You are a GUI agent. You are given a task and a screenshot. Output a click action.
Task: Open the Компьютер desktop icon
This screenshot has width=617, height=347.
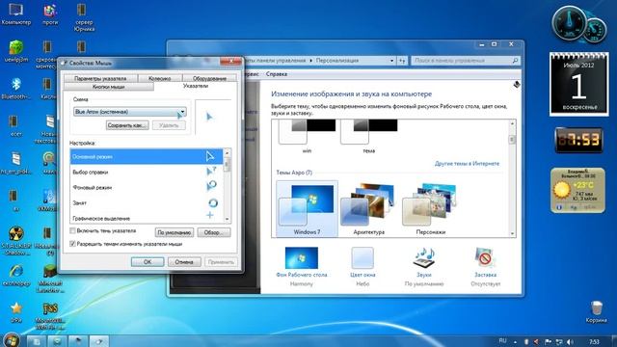[15, 13]
